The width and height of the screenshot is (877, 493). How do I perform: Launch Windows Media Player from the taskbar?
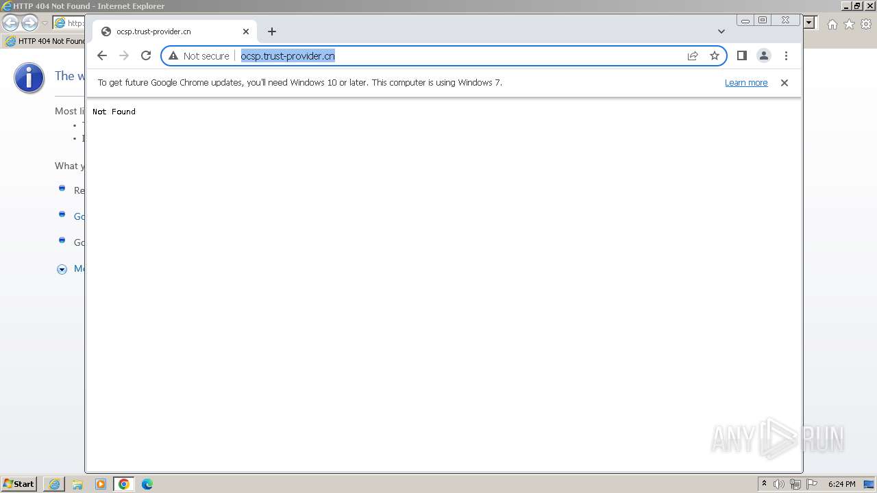[101, 484]
